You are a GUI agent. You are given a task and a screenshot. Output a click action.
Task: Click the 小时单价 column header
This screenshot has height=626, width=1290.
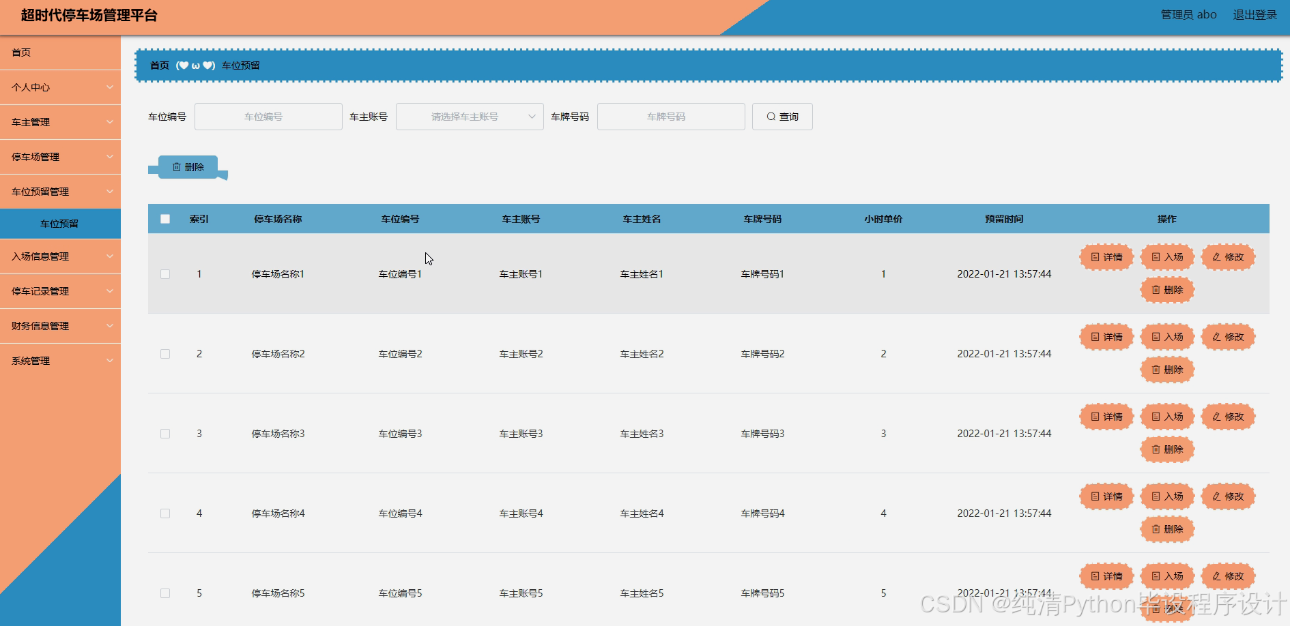883,219
